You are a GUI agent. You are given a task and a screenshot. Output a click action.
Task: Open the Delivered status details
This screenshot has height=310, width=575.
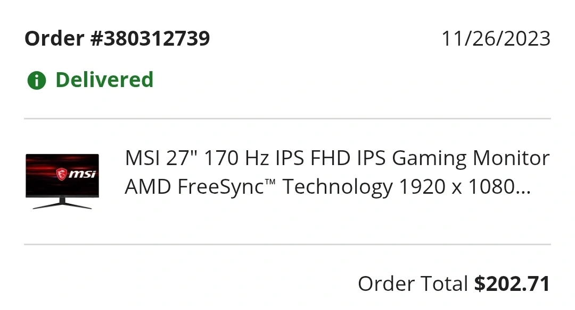[x=104, y=80]
